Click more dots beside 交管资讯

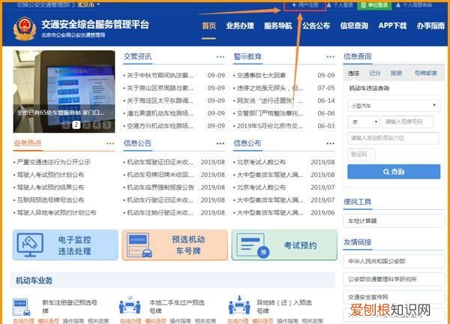point(220,57)
